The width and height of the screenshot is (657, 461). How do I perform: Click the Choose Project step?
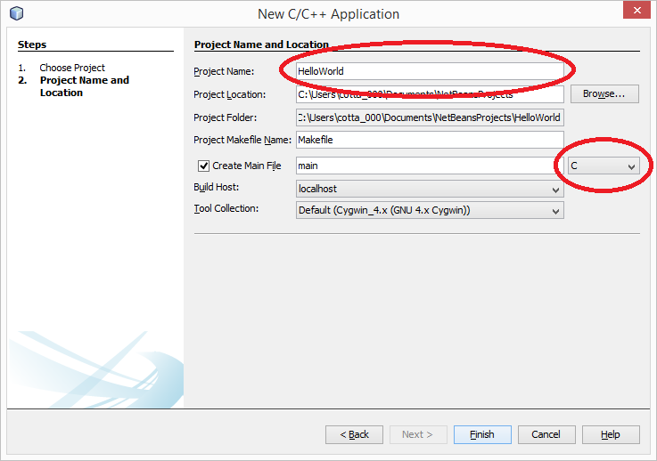pos(72,68)
